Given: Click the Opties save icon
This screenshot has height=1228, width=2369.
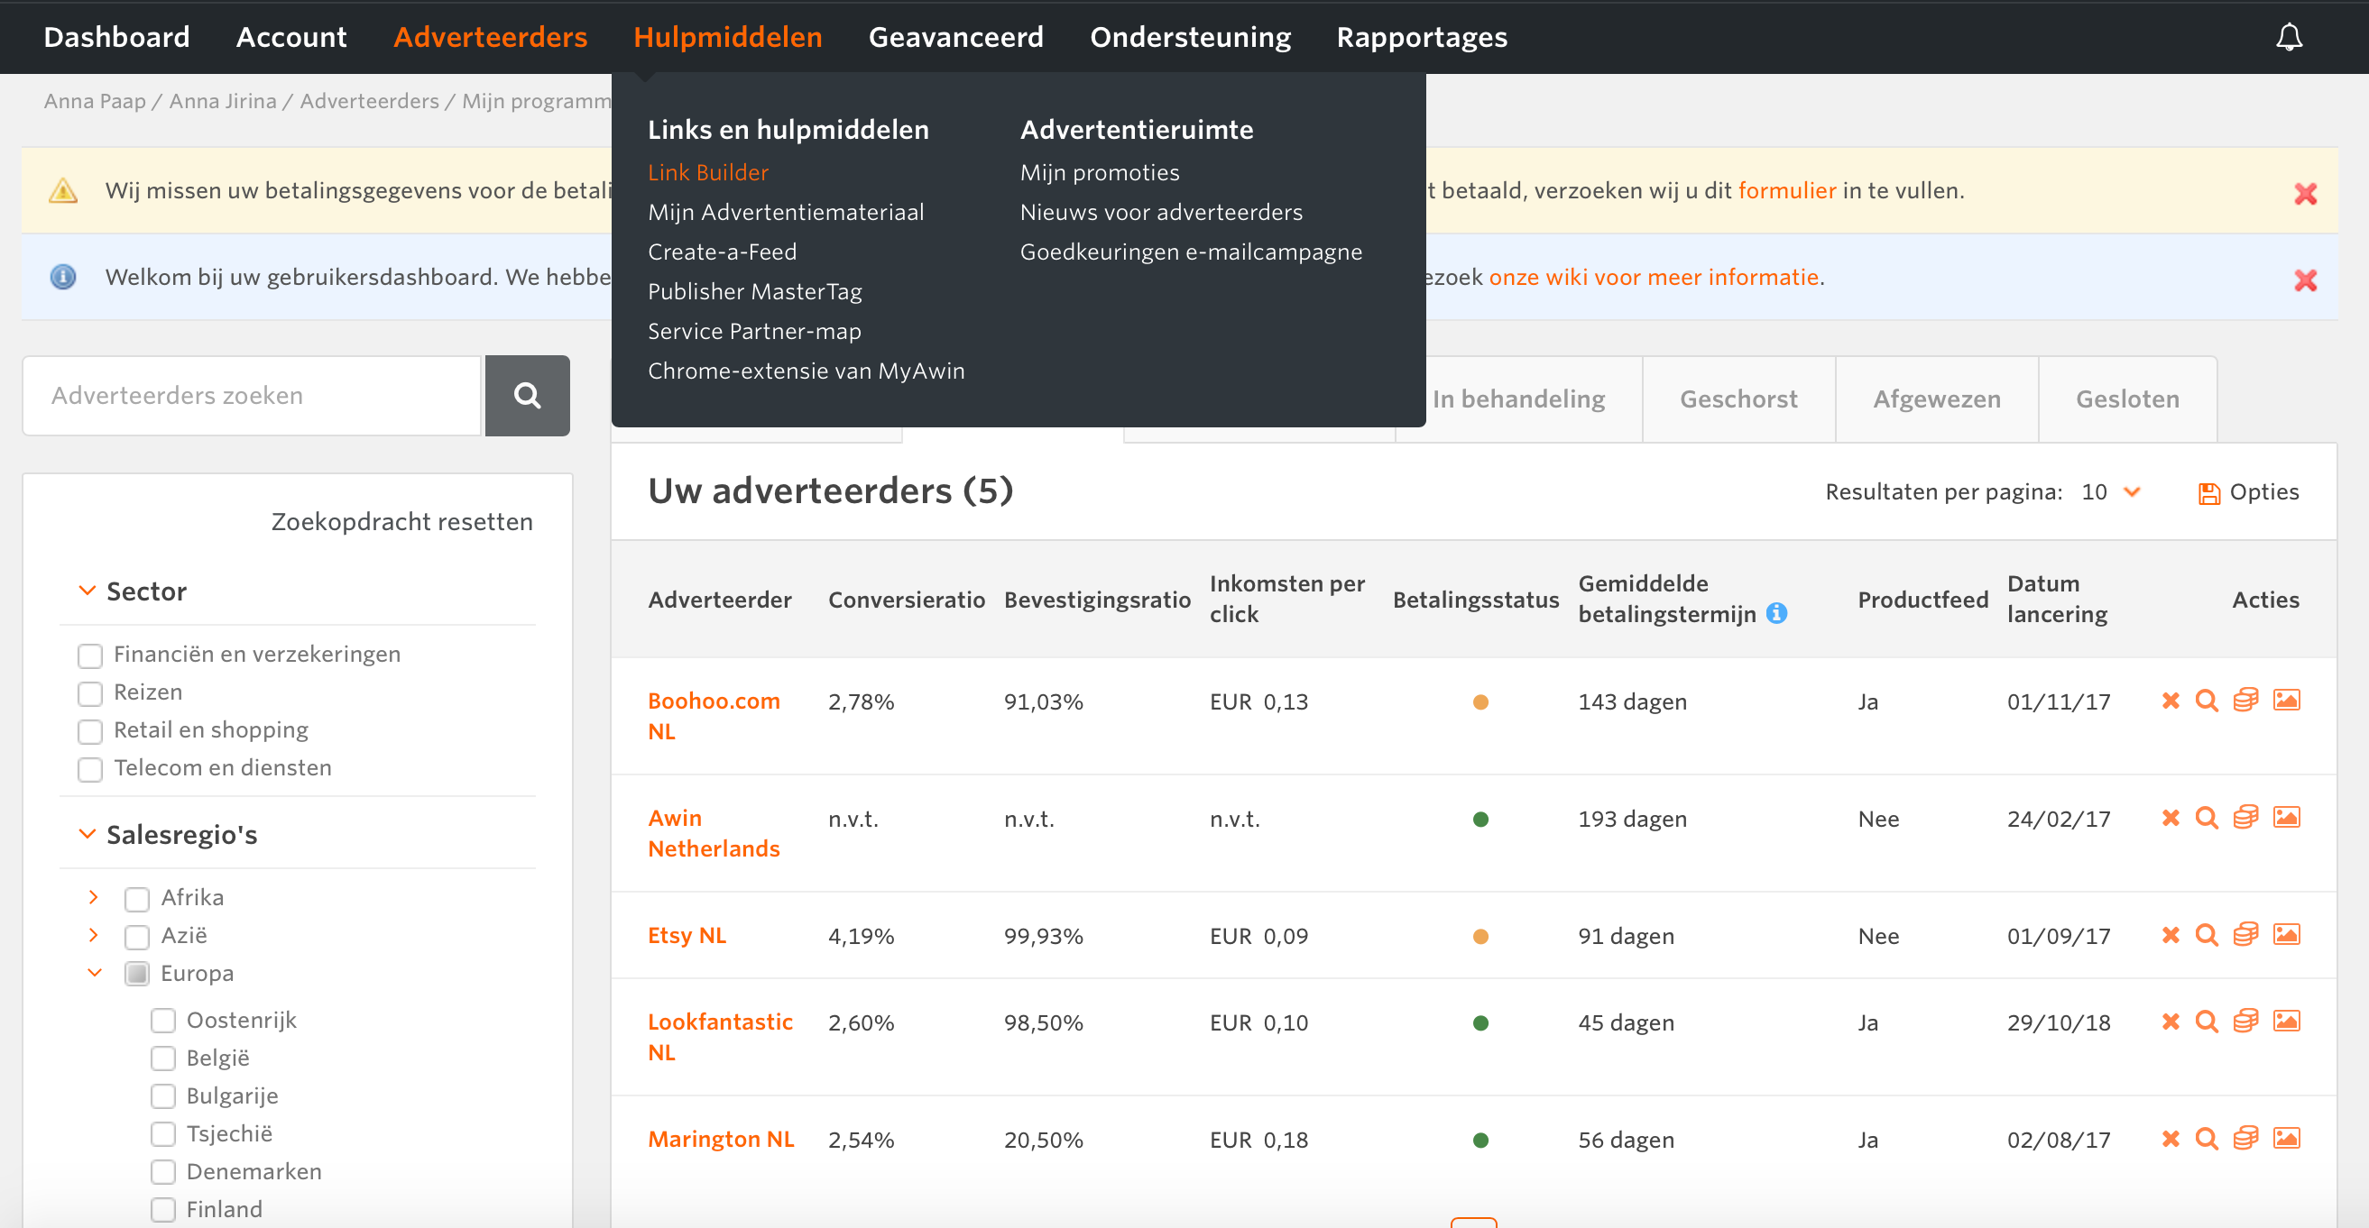Looking at the screenshot, I should point(2209,492).
